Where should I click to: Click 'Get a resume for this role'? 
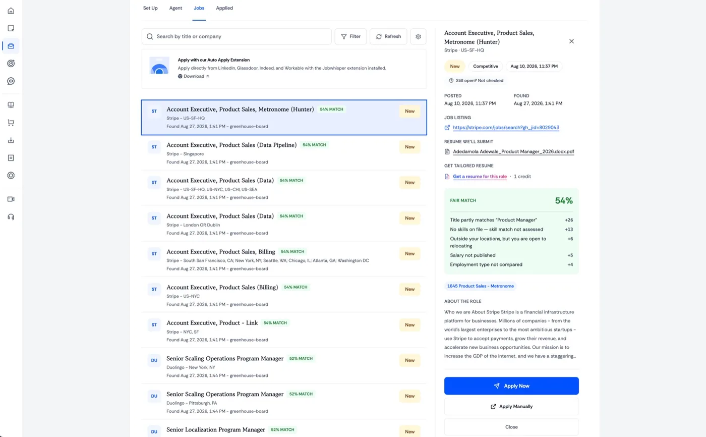click(x=480, y=177)
